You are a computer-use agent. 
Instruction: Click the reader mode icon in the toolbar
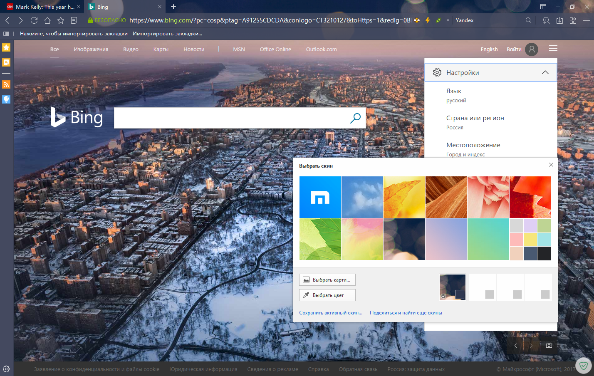click(x=74, y=20)
